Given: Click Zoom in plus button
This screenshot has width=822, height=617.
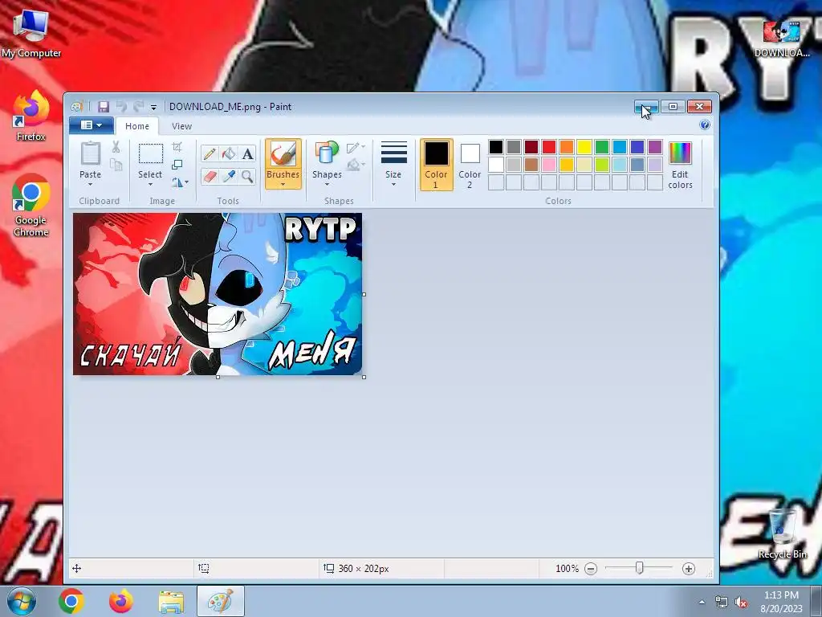Looking at the screenshot, I should [688, 569].
